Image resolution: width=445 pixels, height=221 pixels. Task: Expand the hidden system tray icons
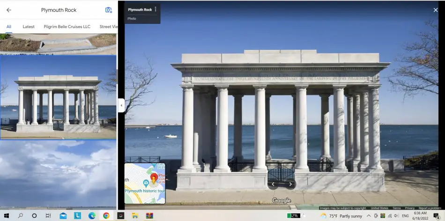coord(369,216)
